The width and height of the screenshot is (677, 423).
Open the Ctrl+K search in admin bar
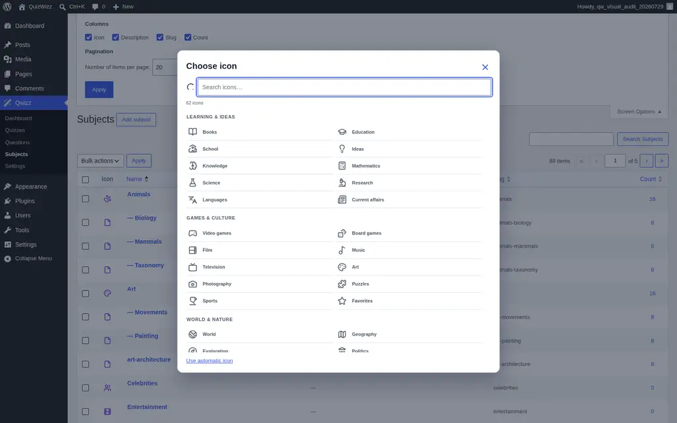pos(72,7)
